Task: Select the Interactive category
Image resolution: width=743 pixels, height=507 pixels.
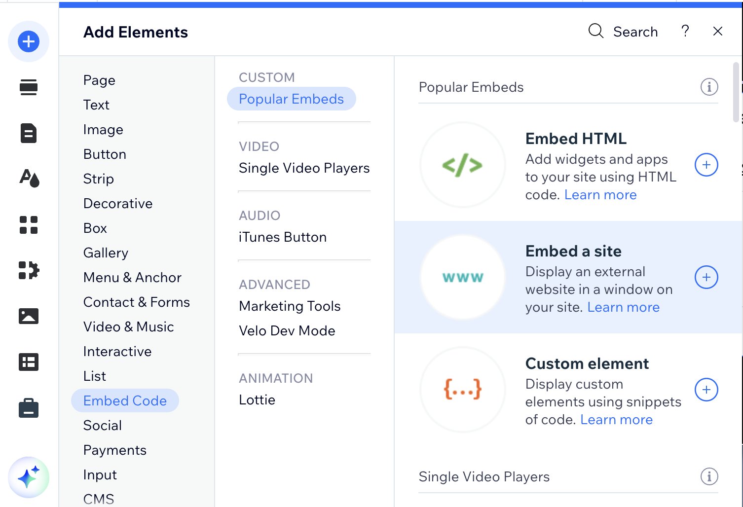Action: 117,352
